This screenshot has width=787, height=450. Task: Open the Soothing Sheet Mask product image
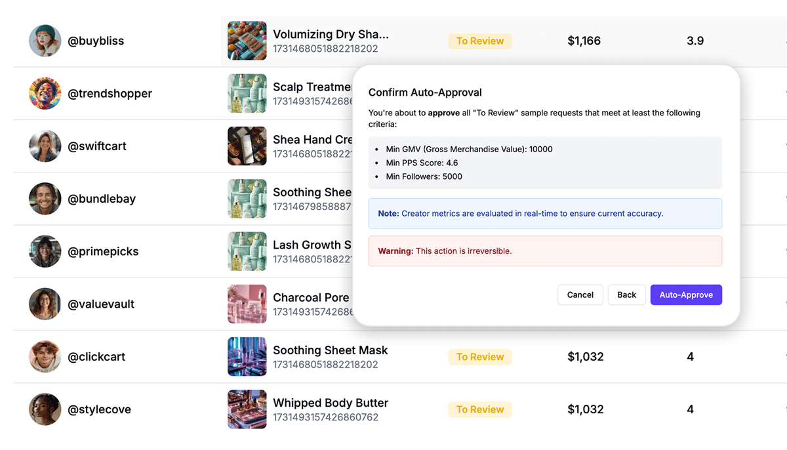247,356
